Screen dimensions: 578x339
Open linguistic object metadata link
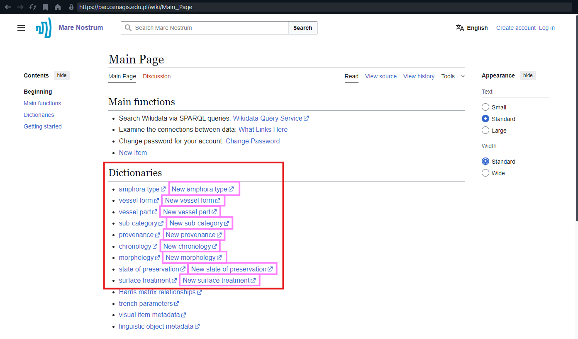(x=159, y=326)
